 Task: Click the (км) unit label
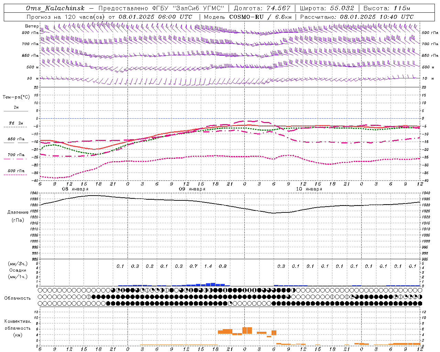[18, 334]
